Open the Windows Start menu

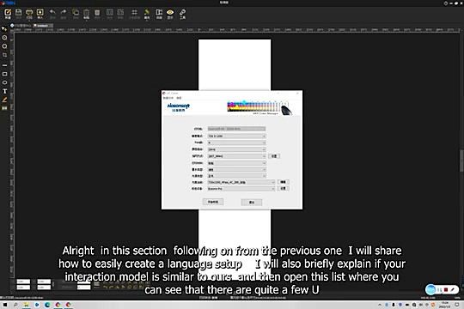5,305
